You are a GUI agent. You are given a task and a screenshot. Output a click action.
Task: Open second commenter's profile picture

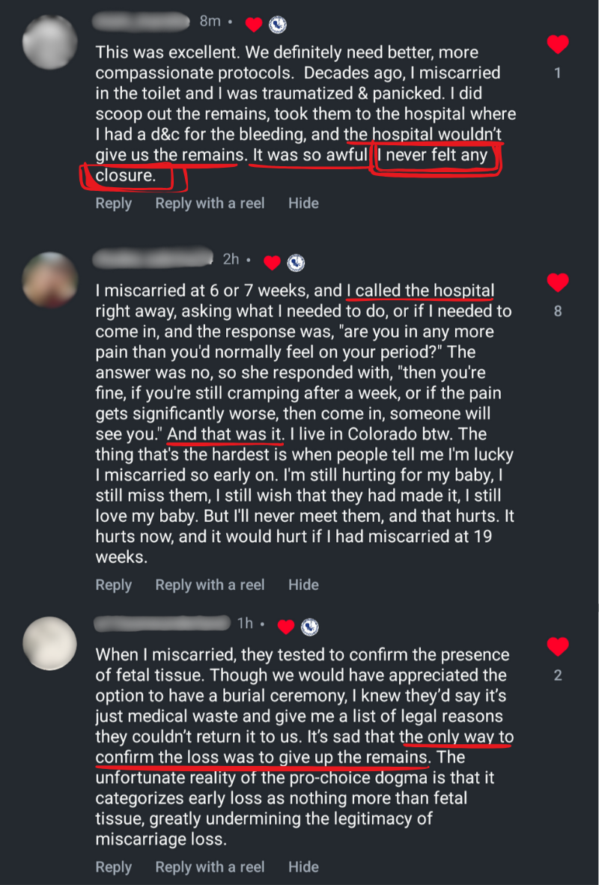[50, 279]
